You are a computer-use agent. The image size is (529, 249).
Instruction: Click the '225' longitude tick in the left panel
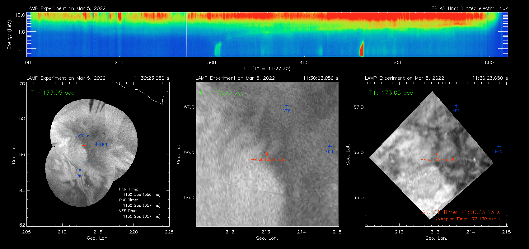tap(169, 232)
